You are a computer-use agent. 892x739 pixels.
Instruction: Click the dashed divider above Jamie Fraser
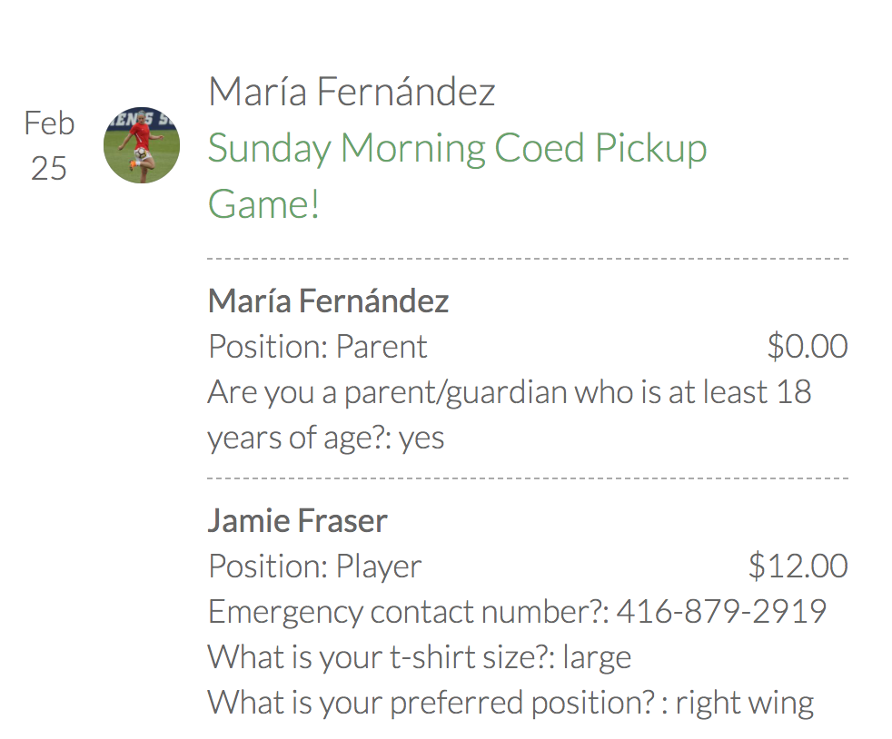pyautogui.click(x=527, y=478)
